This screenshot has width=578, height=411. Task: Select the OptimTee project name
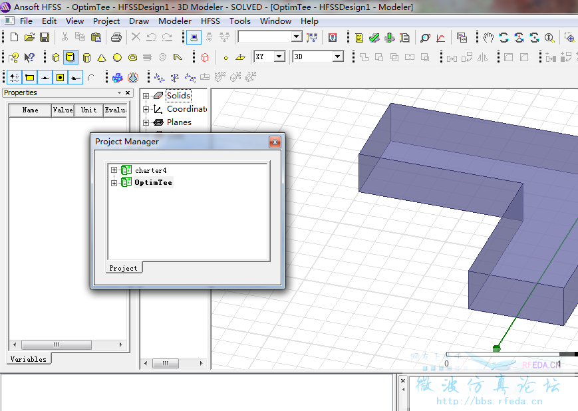point(154,182)
